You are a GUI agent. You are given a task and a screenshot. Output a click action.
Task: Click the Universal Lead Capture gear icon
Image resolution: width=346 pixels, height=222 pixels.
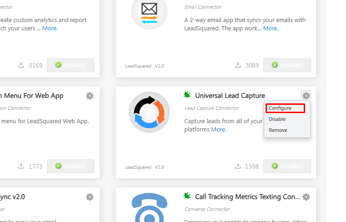click(306, 96)
